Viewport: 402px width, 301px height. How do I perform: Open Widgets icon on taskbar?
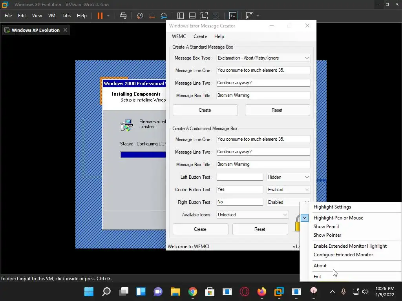141,292
